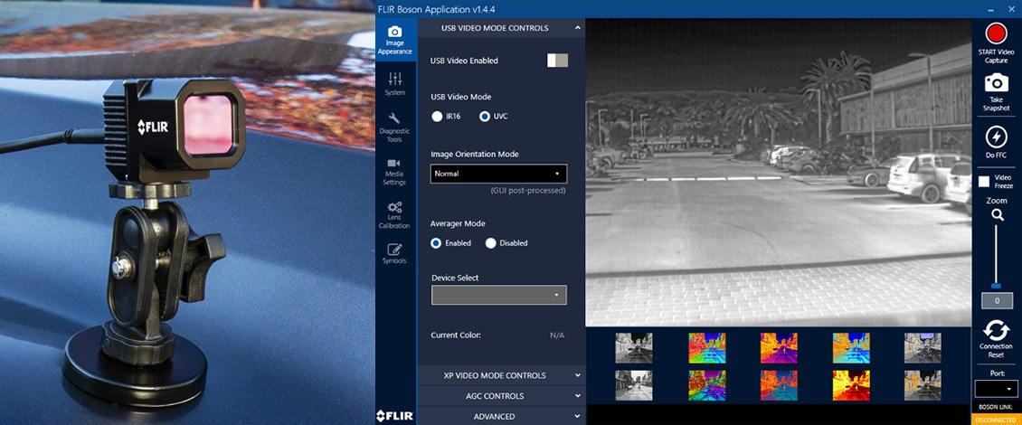Viewport: 1022px width, 425px height.
Task: Open Diagnostic Tools wrench icon
Action: click(x=395, y=127)
